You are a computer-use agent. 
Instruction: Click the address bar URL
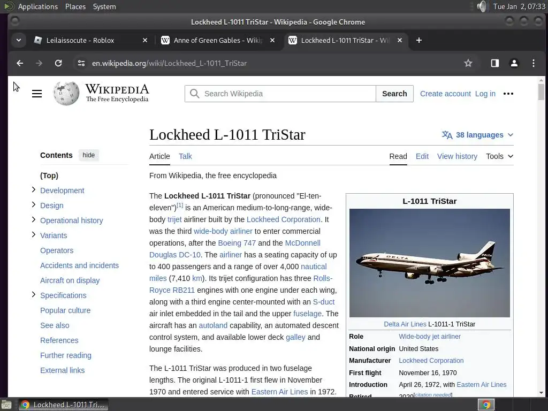[x=169, y=63]
